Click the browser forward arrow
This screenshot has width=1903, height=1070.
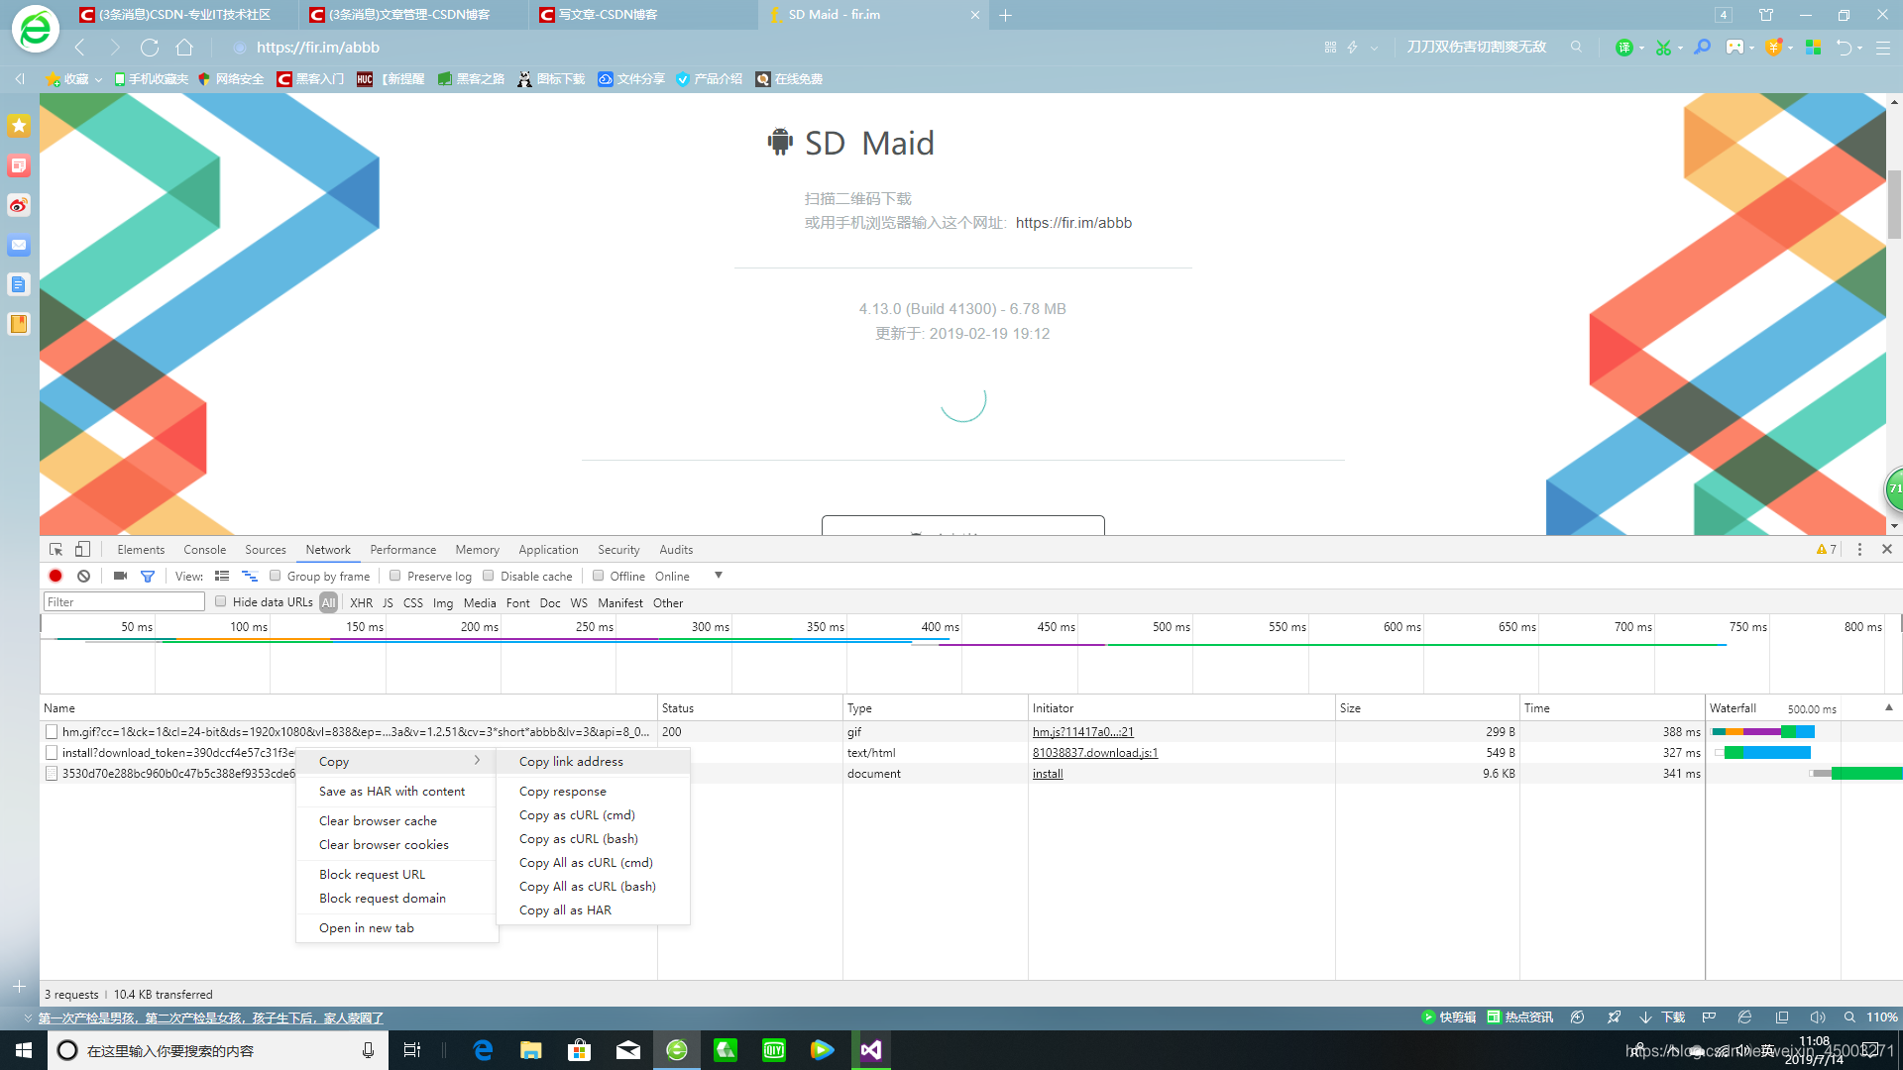pos(115,48)
